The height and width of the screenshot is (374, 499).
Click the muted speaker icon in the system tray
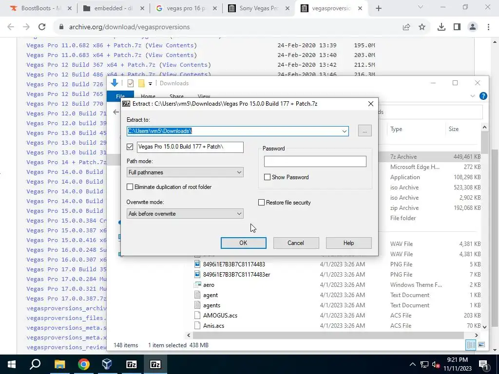pos(436,364)
